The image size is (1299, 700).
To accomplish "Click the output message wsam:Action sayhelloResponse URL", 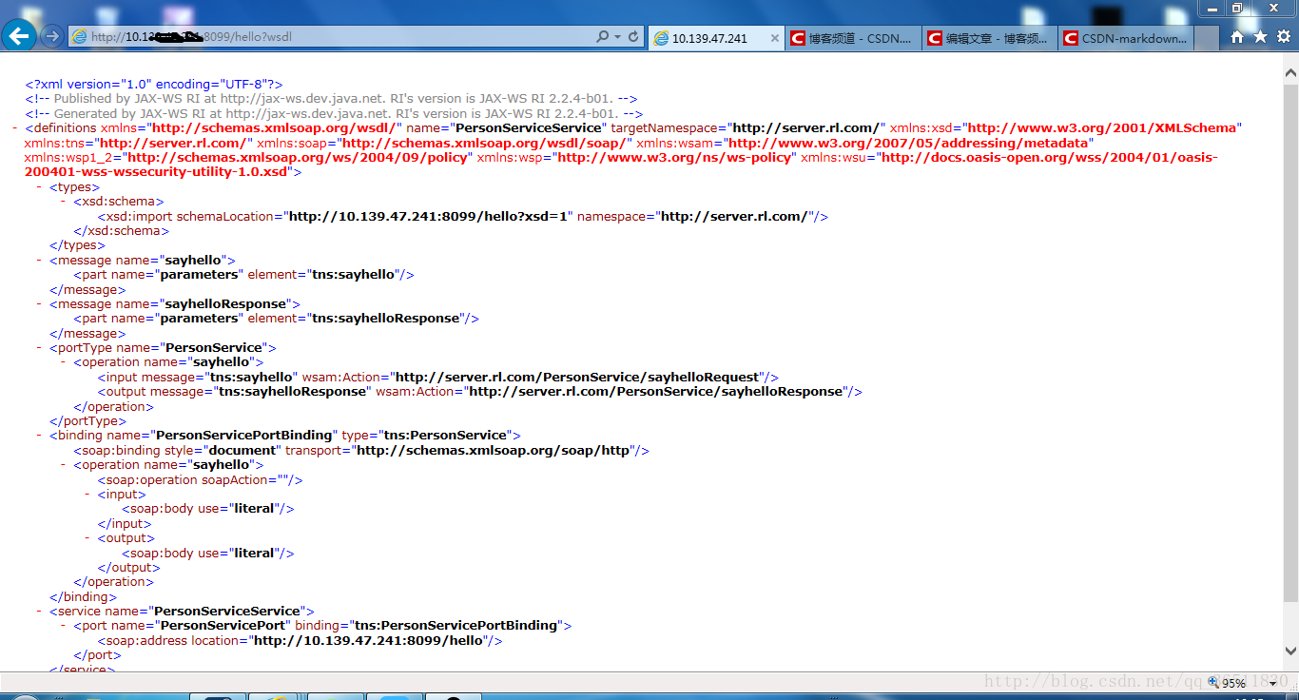I will pyautogui.click(x=656, y=392).
